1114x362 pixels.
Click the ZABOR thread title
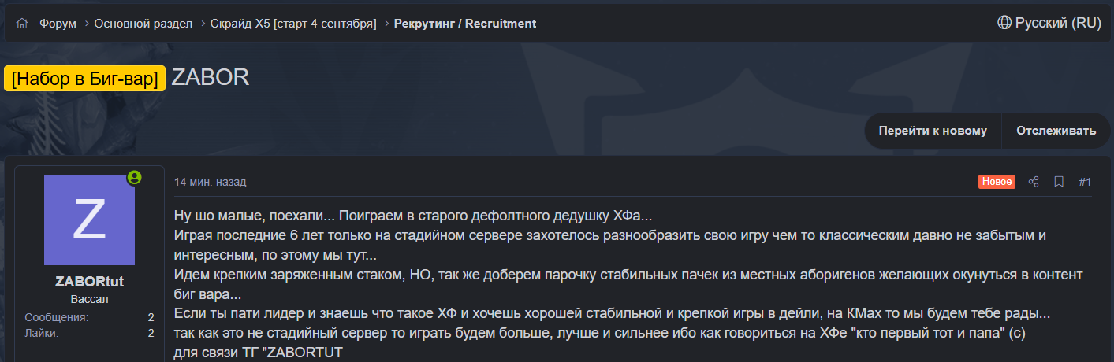pyautogui.click(x=211, y=77)
